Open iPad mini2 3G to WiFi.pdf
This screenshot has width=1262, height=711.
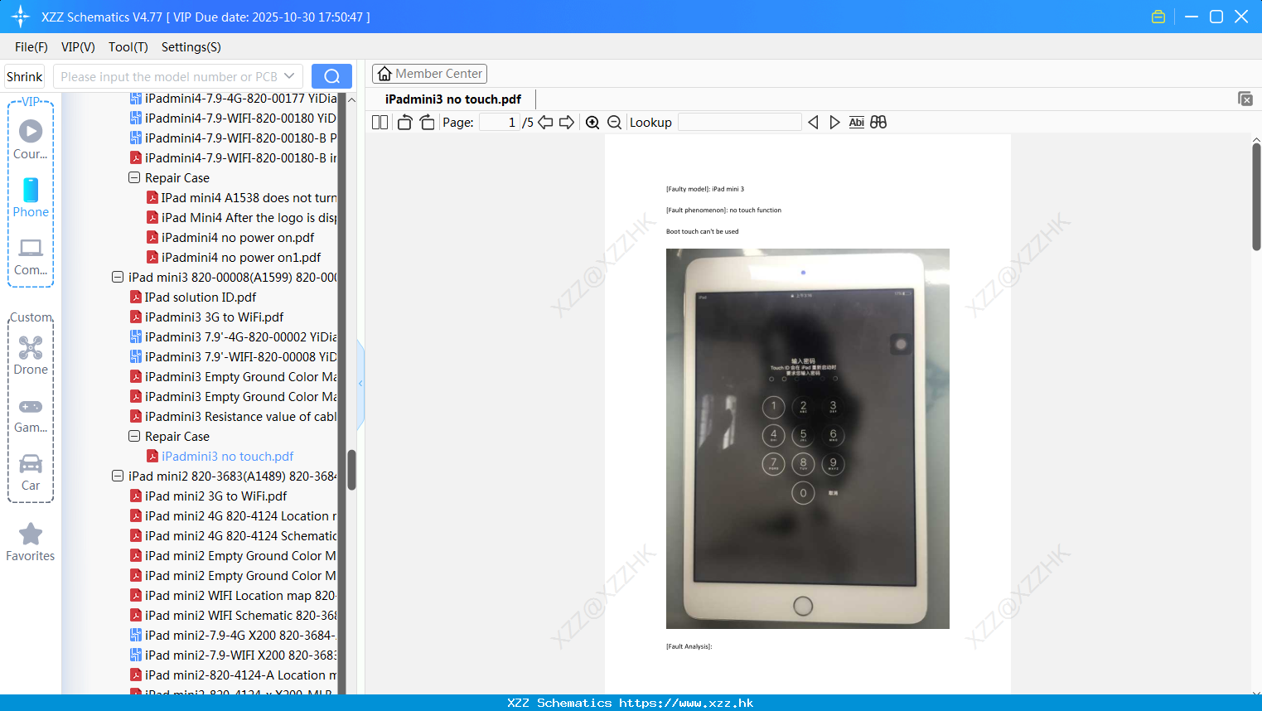(209, 496)
